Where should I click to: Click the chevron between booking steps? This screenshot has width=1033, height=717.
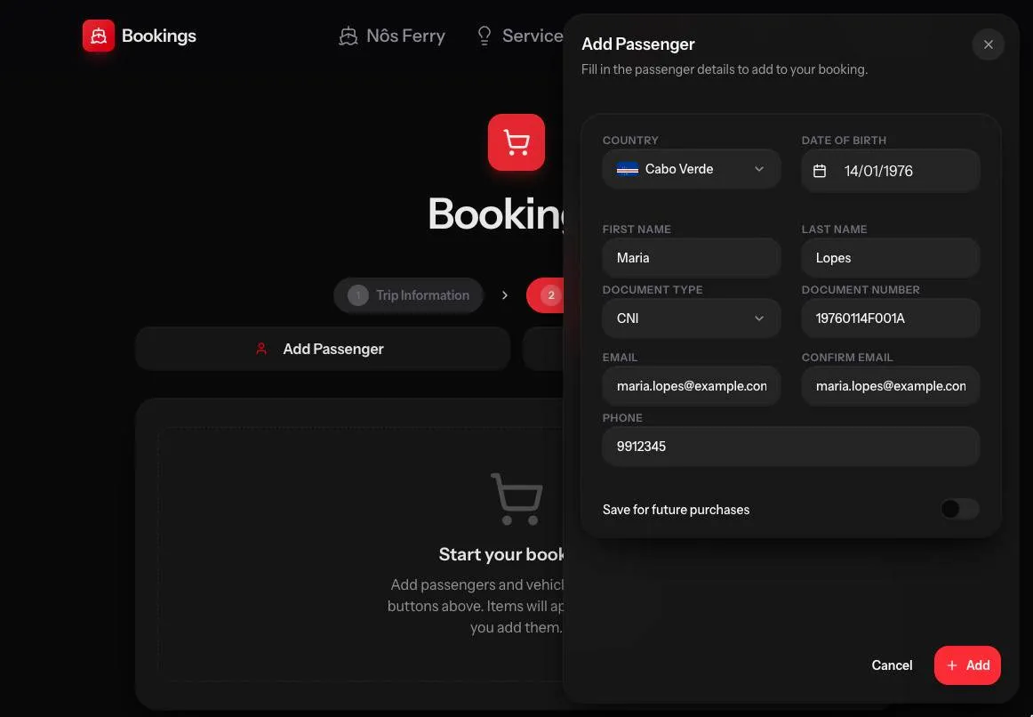click(x=505, y=295)
